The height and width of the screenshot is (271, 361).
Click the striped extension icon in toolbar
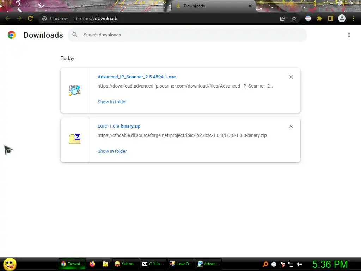[x=308, y=18]
